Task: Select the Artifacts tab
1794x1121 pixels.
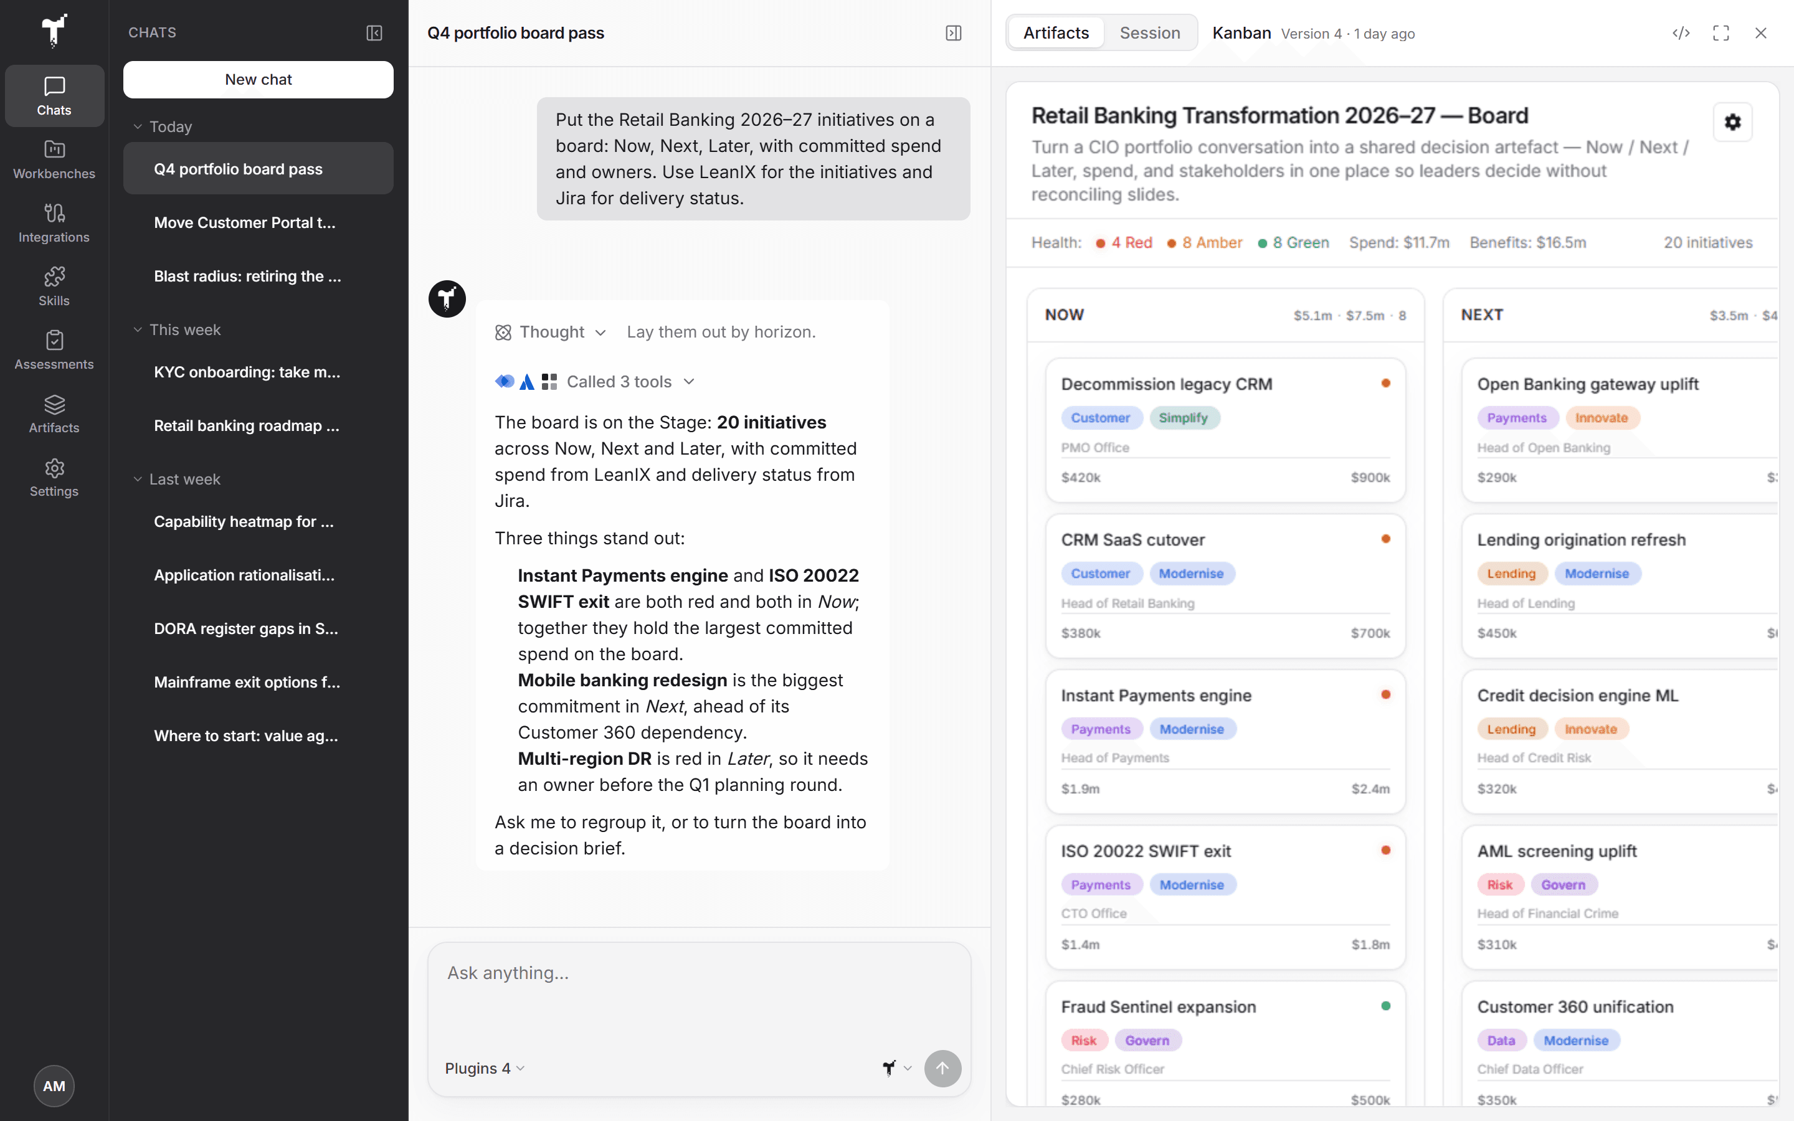Action: [1056, 32]
